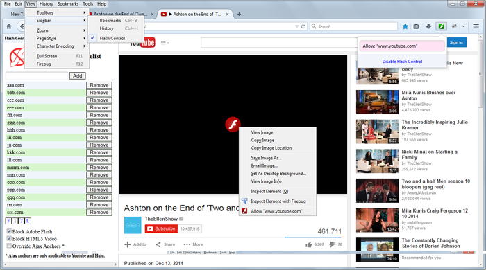Click the browser Search field

click(x=354, y=26)
